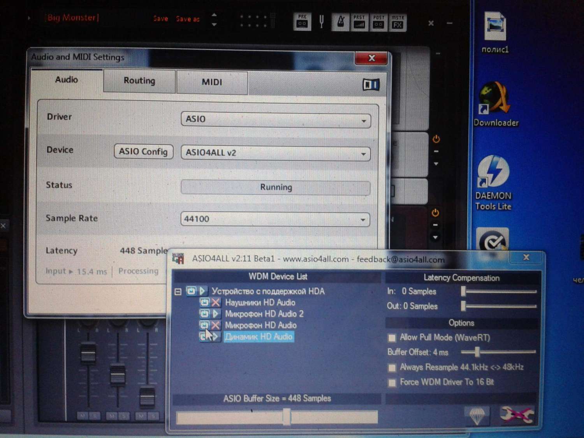
Task: Click the small triangle left of Big Monster
Action: [x=29, y=18]
